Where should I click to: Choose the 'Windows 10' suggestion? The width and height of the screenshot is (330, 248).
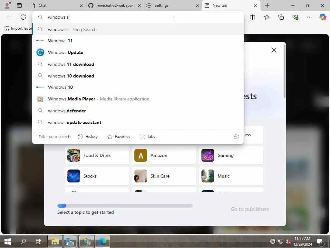pos(138,87)
